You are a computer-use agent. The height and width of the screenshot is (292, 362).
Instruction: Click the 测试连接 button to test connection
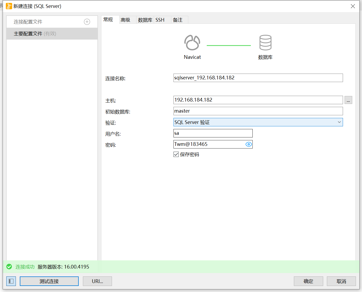(49, 281)
